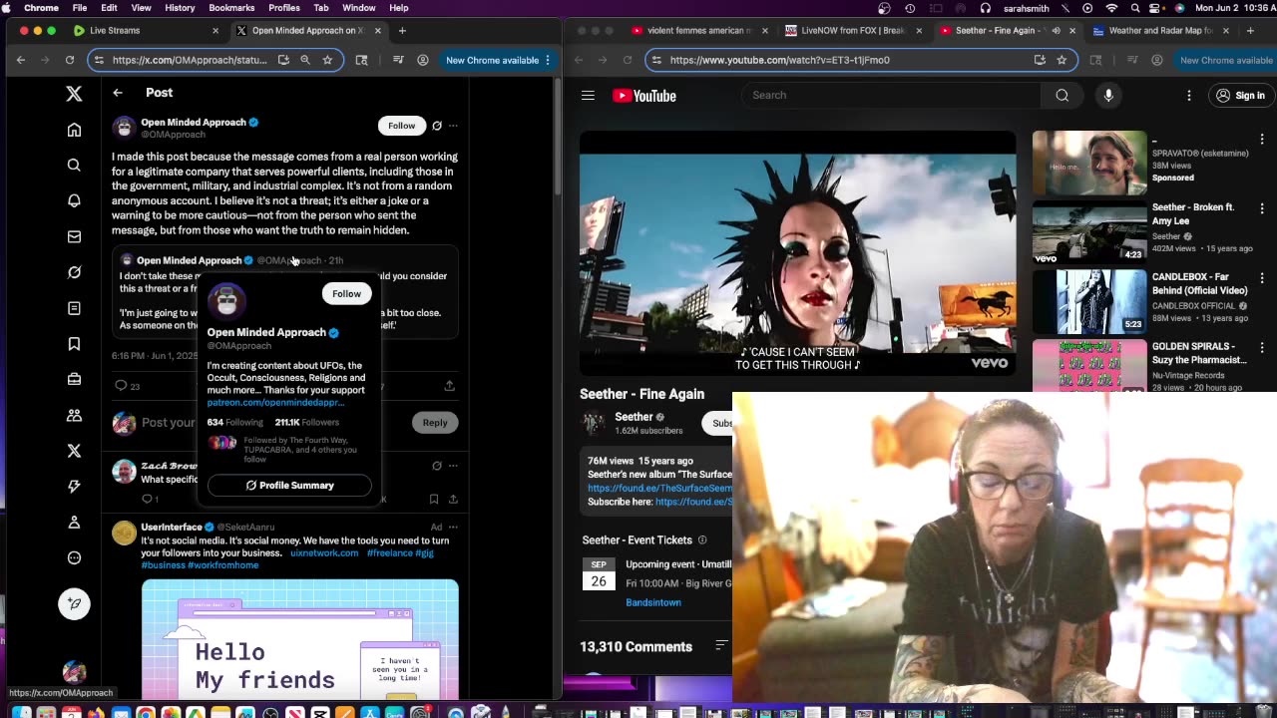Viewport: 1277px width, 718px height.
Task: Open X Home from the sidebar
Action: point(74,130)
